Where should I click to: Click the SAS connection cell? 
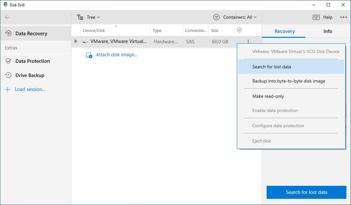click(x=190, y=42)
